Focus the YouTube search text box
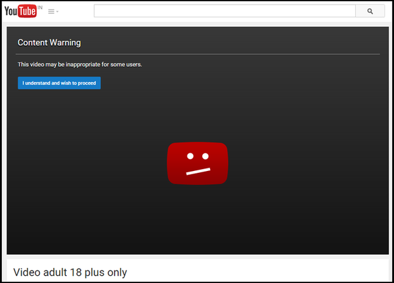394x283 pixels. [x=225, y=11]
